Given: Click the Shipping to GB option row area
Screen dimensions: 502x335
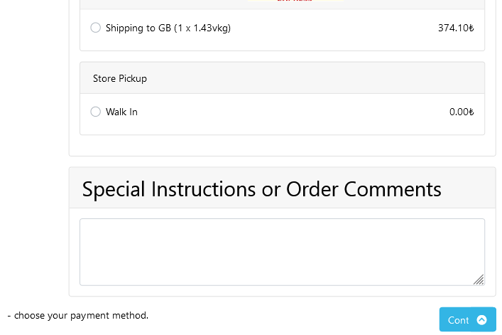Looking at the screenshot, I should pyautogui.click(x=282, y=29).
